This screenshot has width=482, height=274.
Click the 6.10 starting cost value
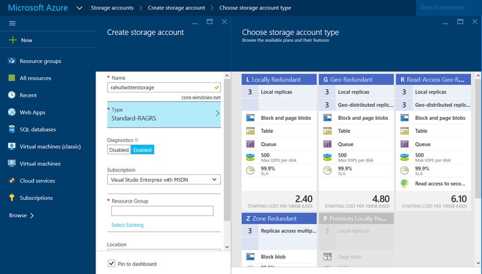coord(459,199)
